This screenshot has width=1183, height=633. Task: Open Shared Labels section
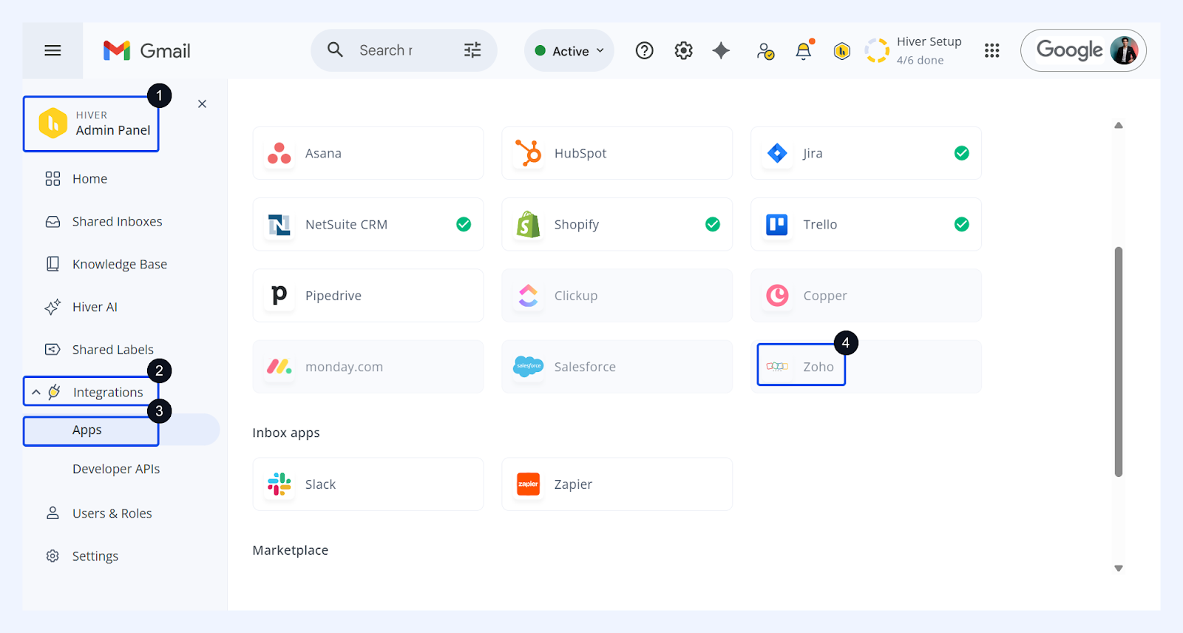tap(99, 350)
